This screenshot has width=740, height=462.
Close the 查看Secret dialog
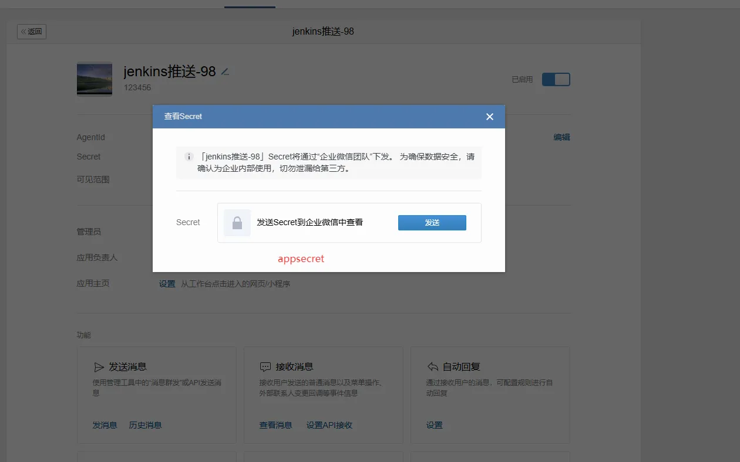490,117
